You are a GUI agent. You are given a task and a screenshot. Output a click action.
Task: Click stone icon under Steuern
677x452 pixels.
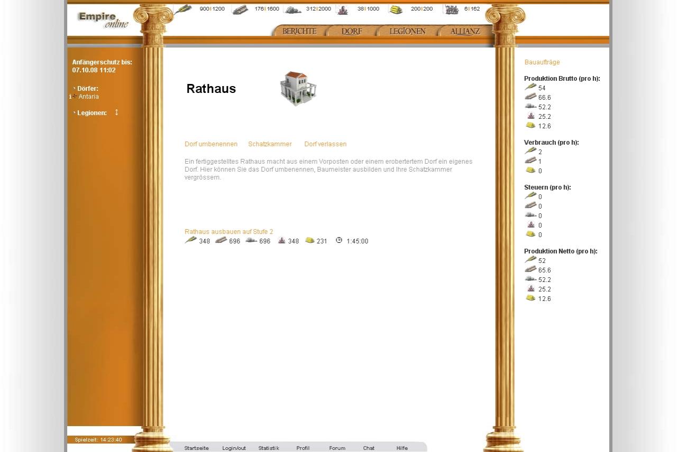point(530,215)
